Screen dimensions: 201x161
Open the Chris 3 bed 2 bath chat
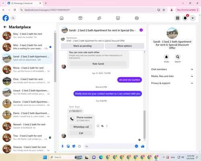click(27, 81)
